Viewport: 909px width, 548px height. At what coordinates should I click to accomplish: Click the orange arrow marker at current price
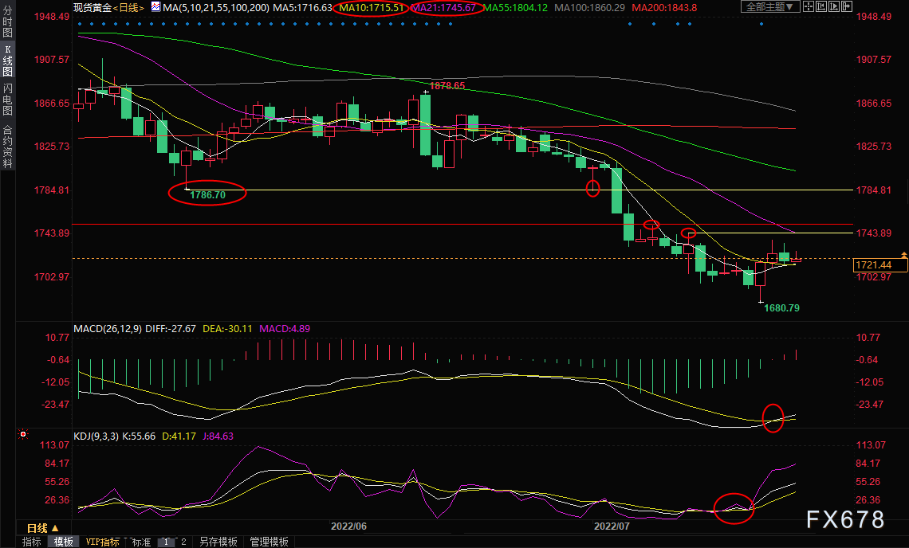coord(903,254)
